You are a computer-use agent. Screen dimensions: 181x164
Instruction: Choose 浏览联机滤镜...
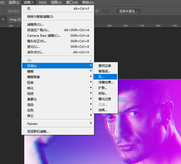pos(58,132)
